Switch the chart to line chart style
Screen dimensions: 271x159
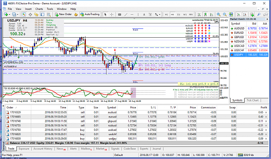coord(211,14)
